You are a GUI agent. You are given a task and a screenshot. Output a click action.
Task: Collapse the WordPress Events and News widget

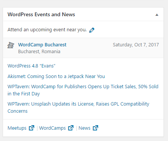(x=157, y=15)
